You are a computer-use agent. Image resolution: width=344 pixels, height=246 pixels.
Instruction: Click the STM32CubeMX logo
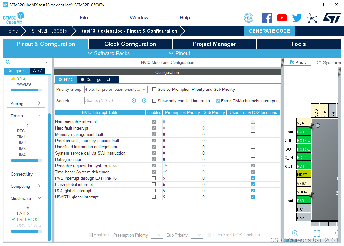coord(13,18)
